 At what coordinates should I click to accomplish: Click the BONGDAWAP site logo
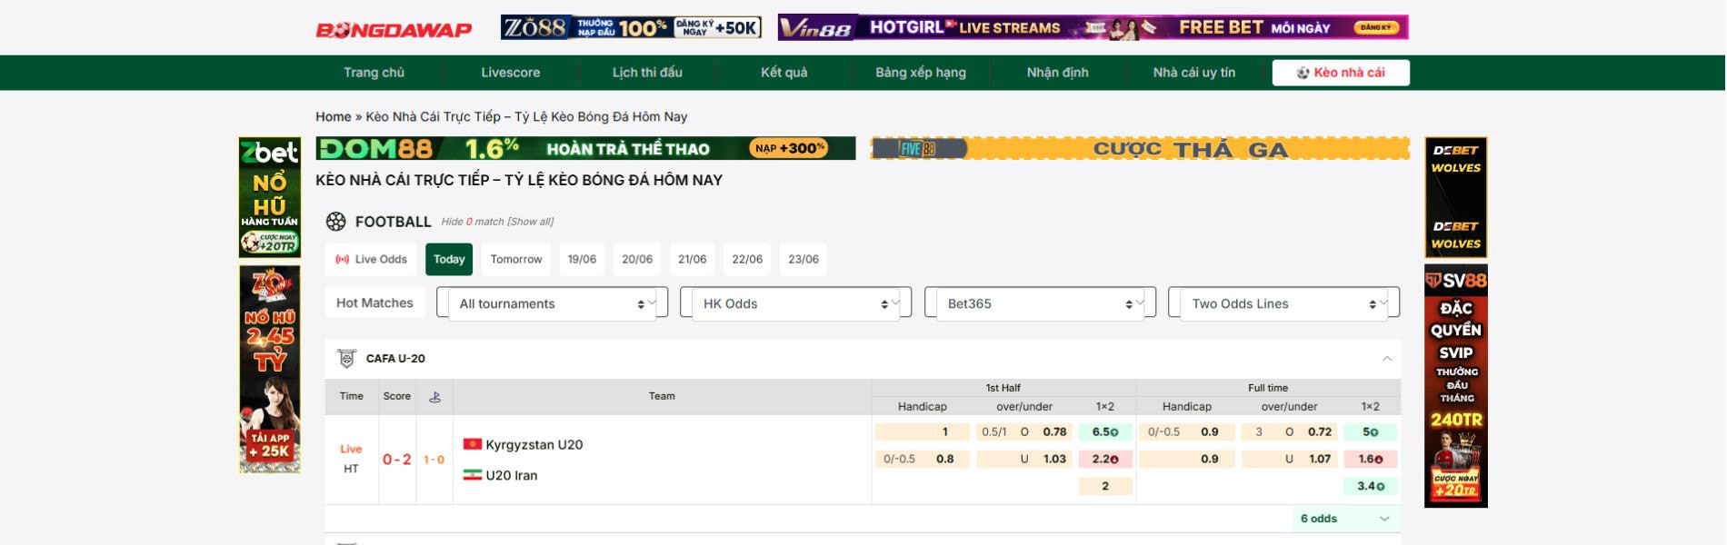tap(394, 30)
